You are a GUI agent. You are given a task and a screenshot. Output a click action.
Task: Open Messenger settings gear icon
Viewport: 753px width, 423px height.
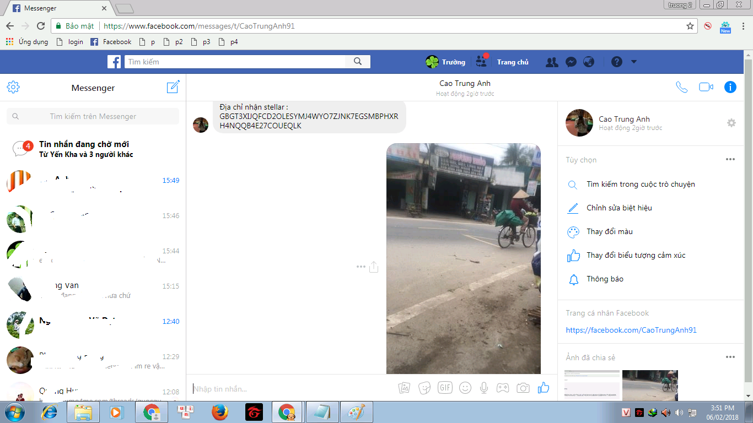13,87
